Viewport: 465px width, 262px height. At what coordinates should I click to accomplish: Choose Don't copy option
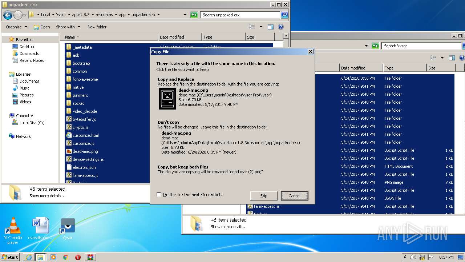(232, 137)
